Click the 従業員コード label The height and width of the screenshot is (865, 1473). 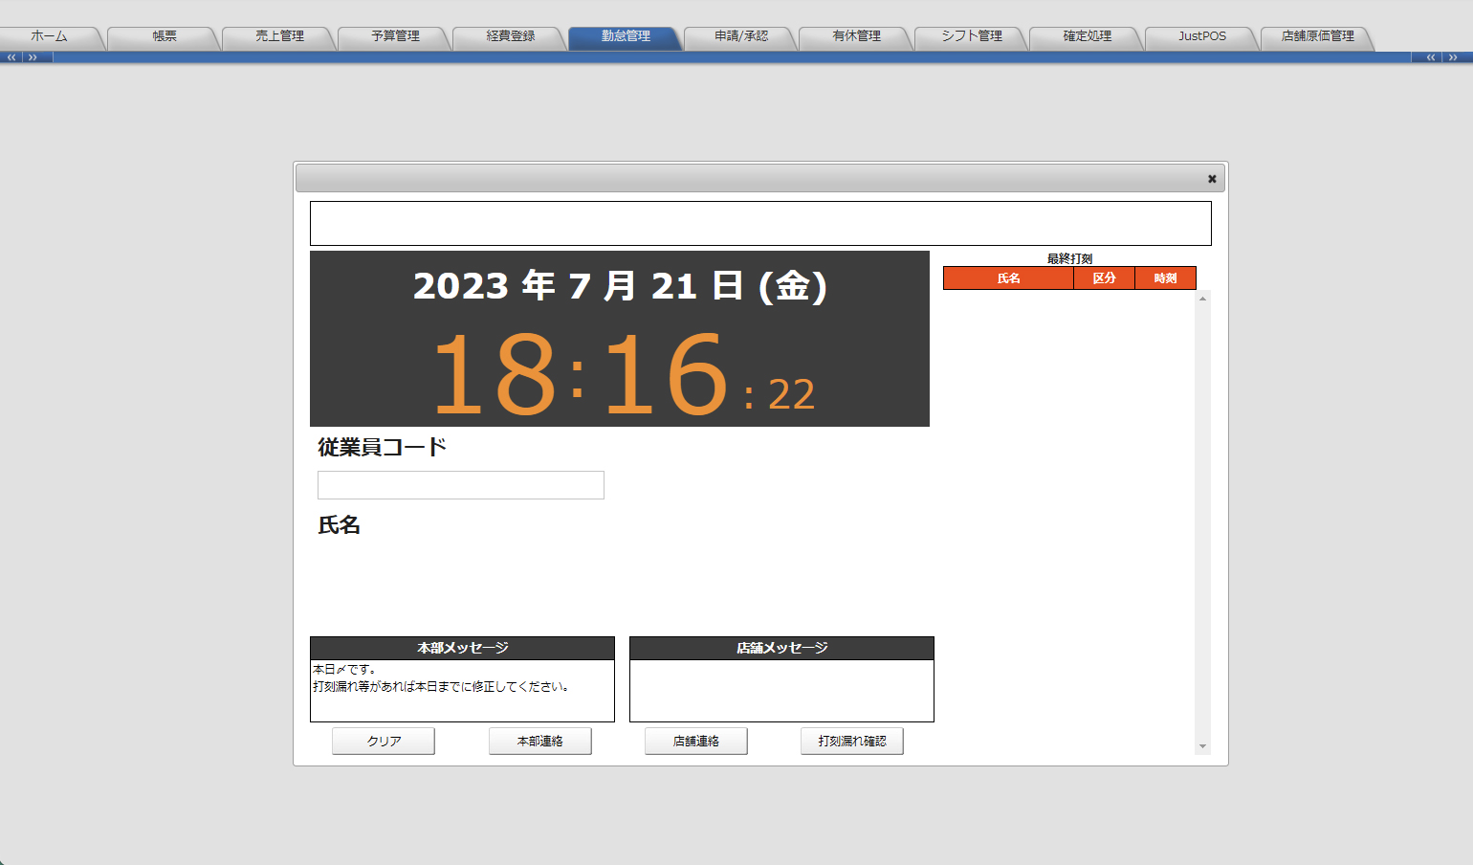click(x=382, y=447)
